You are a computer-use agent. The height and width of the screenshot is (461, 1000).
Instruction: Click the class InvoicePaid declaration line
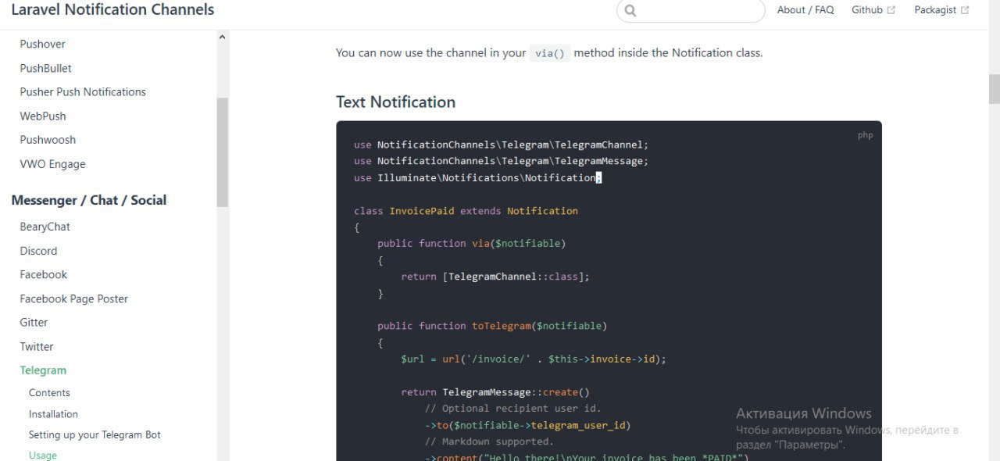pos(466,211)
